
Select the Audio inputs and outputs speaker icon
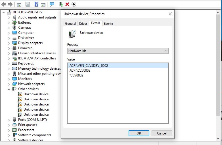[14, 17]
